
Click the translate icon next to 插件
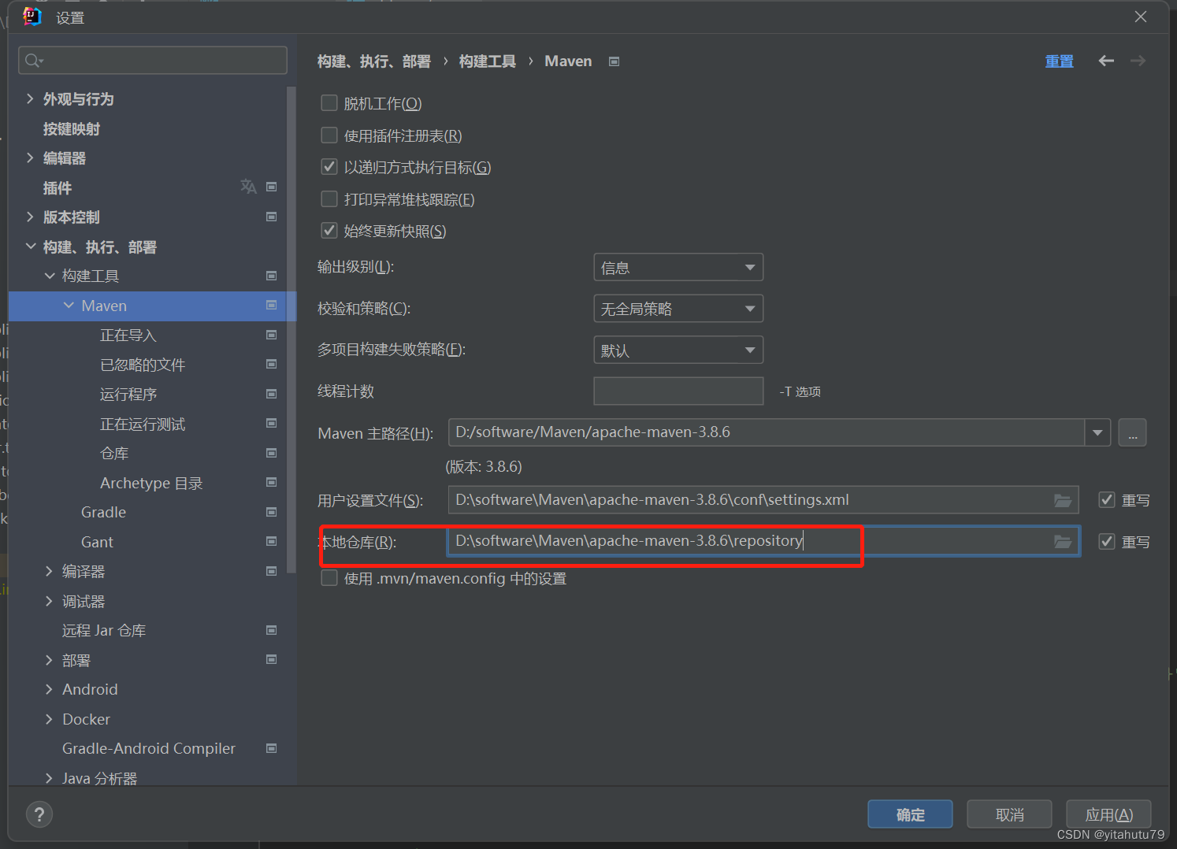point(248,187)
